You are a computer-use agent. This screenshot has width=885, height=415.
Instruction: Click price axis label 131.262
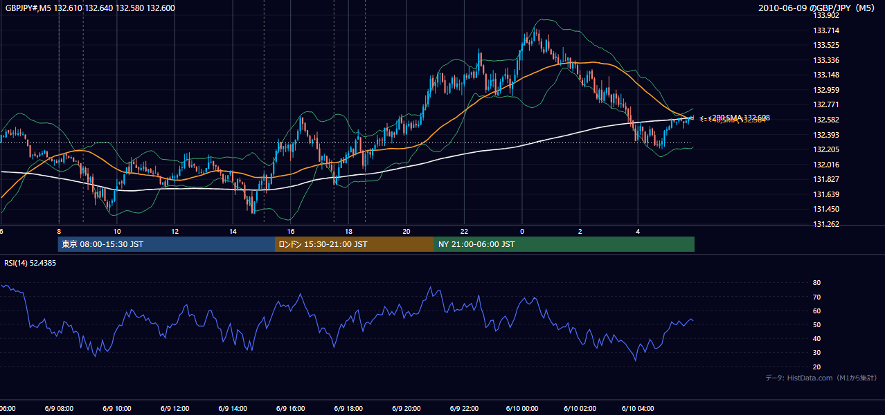(x=825, y=224)
